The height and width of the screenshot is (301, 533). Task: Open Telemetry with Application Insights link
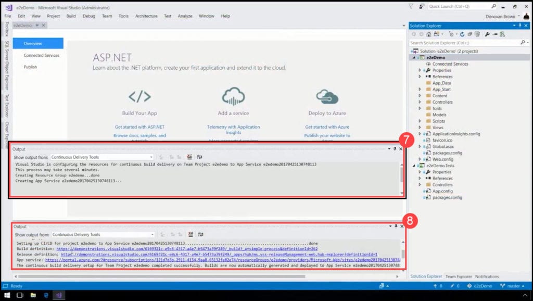(x=233, y=130)
